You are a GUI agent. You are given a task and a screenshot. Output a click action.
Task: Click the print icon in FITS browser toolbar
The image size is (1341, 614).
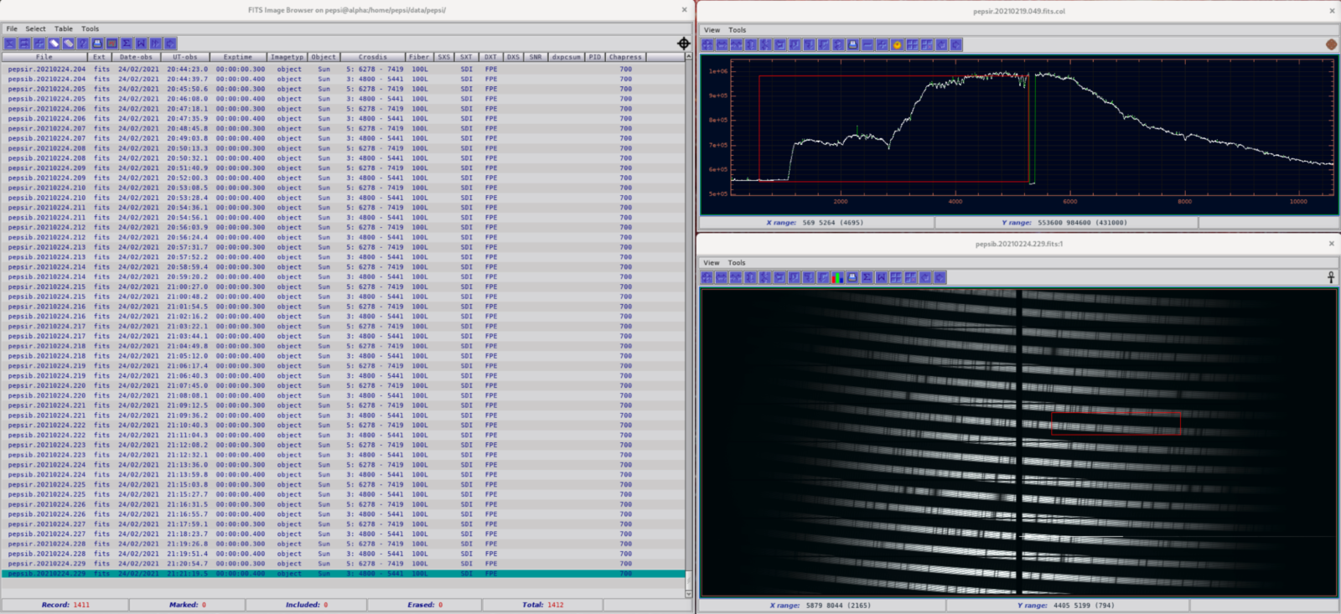(97, 44)
